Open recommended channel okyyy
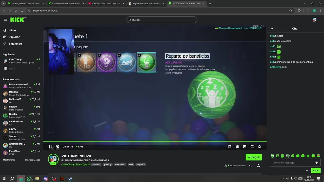The image size is (324, 182). click(22, 130)
